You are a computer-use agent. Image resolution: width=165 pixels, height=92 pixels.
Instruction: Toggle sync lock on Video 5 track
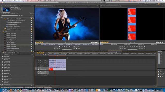(x=40, y=60)
